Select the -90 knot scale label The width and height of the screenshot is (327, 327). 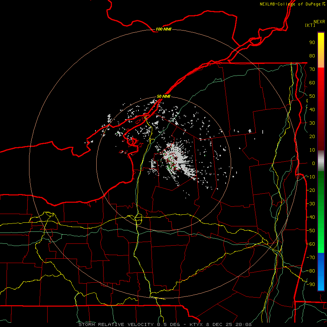point(311,284)
